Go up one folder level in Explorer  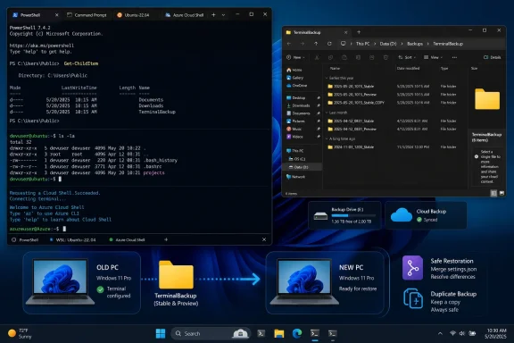[x=316, y=44]
